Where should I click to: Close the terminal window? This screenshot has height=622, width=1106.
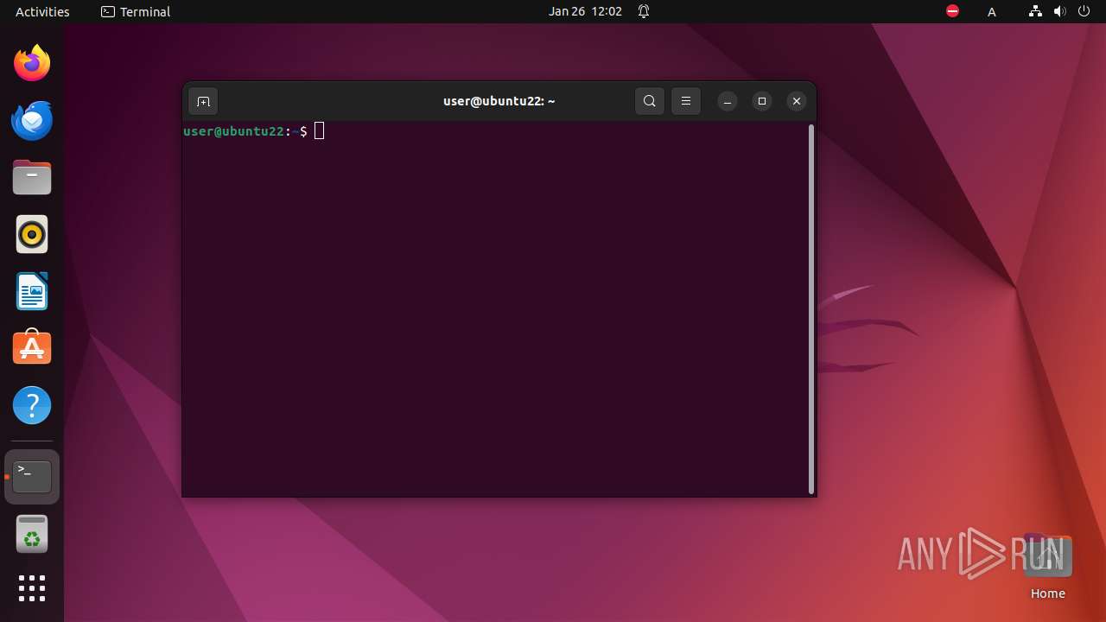[797, 101]
